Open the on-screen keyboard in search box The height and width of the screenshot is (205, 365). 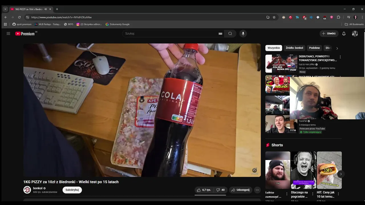pyautogui.click(x=220, y=34)
